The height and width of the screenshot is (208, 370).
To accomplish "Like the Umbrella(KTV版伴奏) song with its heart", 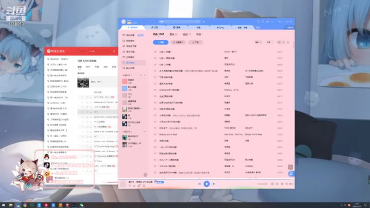I will pyautogui.click(x=155, y=90).
